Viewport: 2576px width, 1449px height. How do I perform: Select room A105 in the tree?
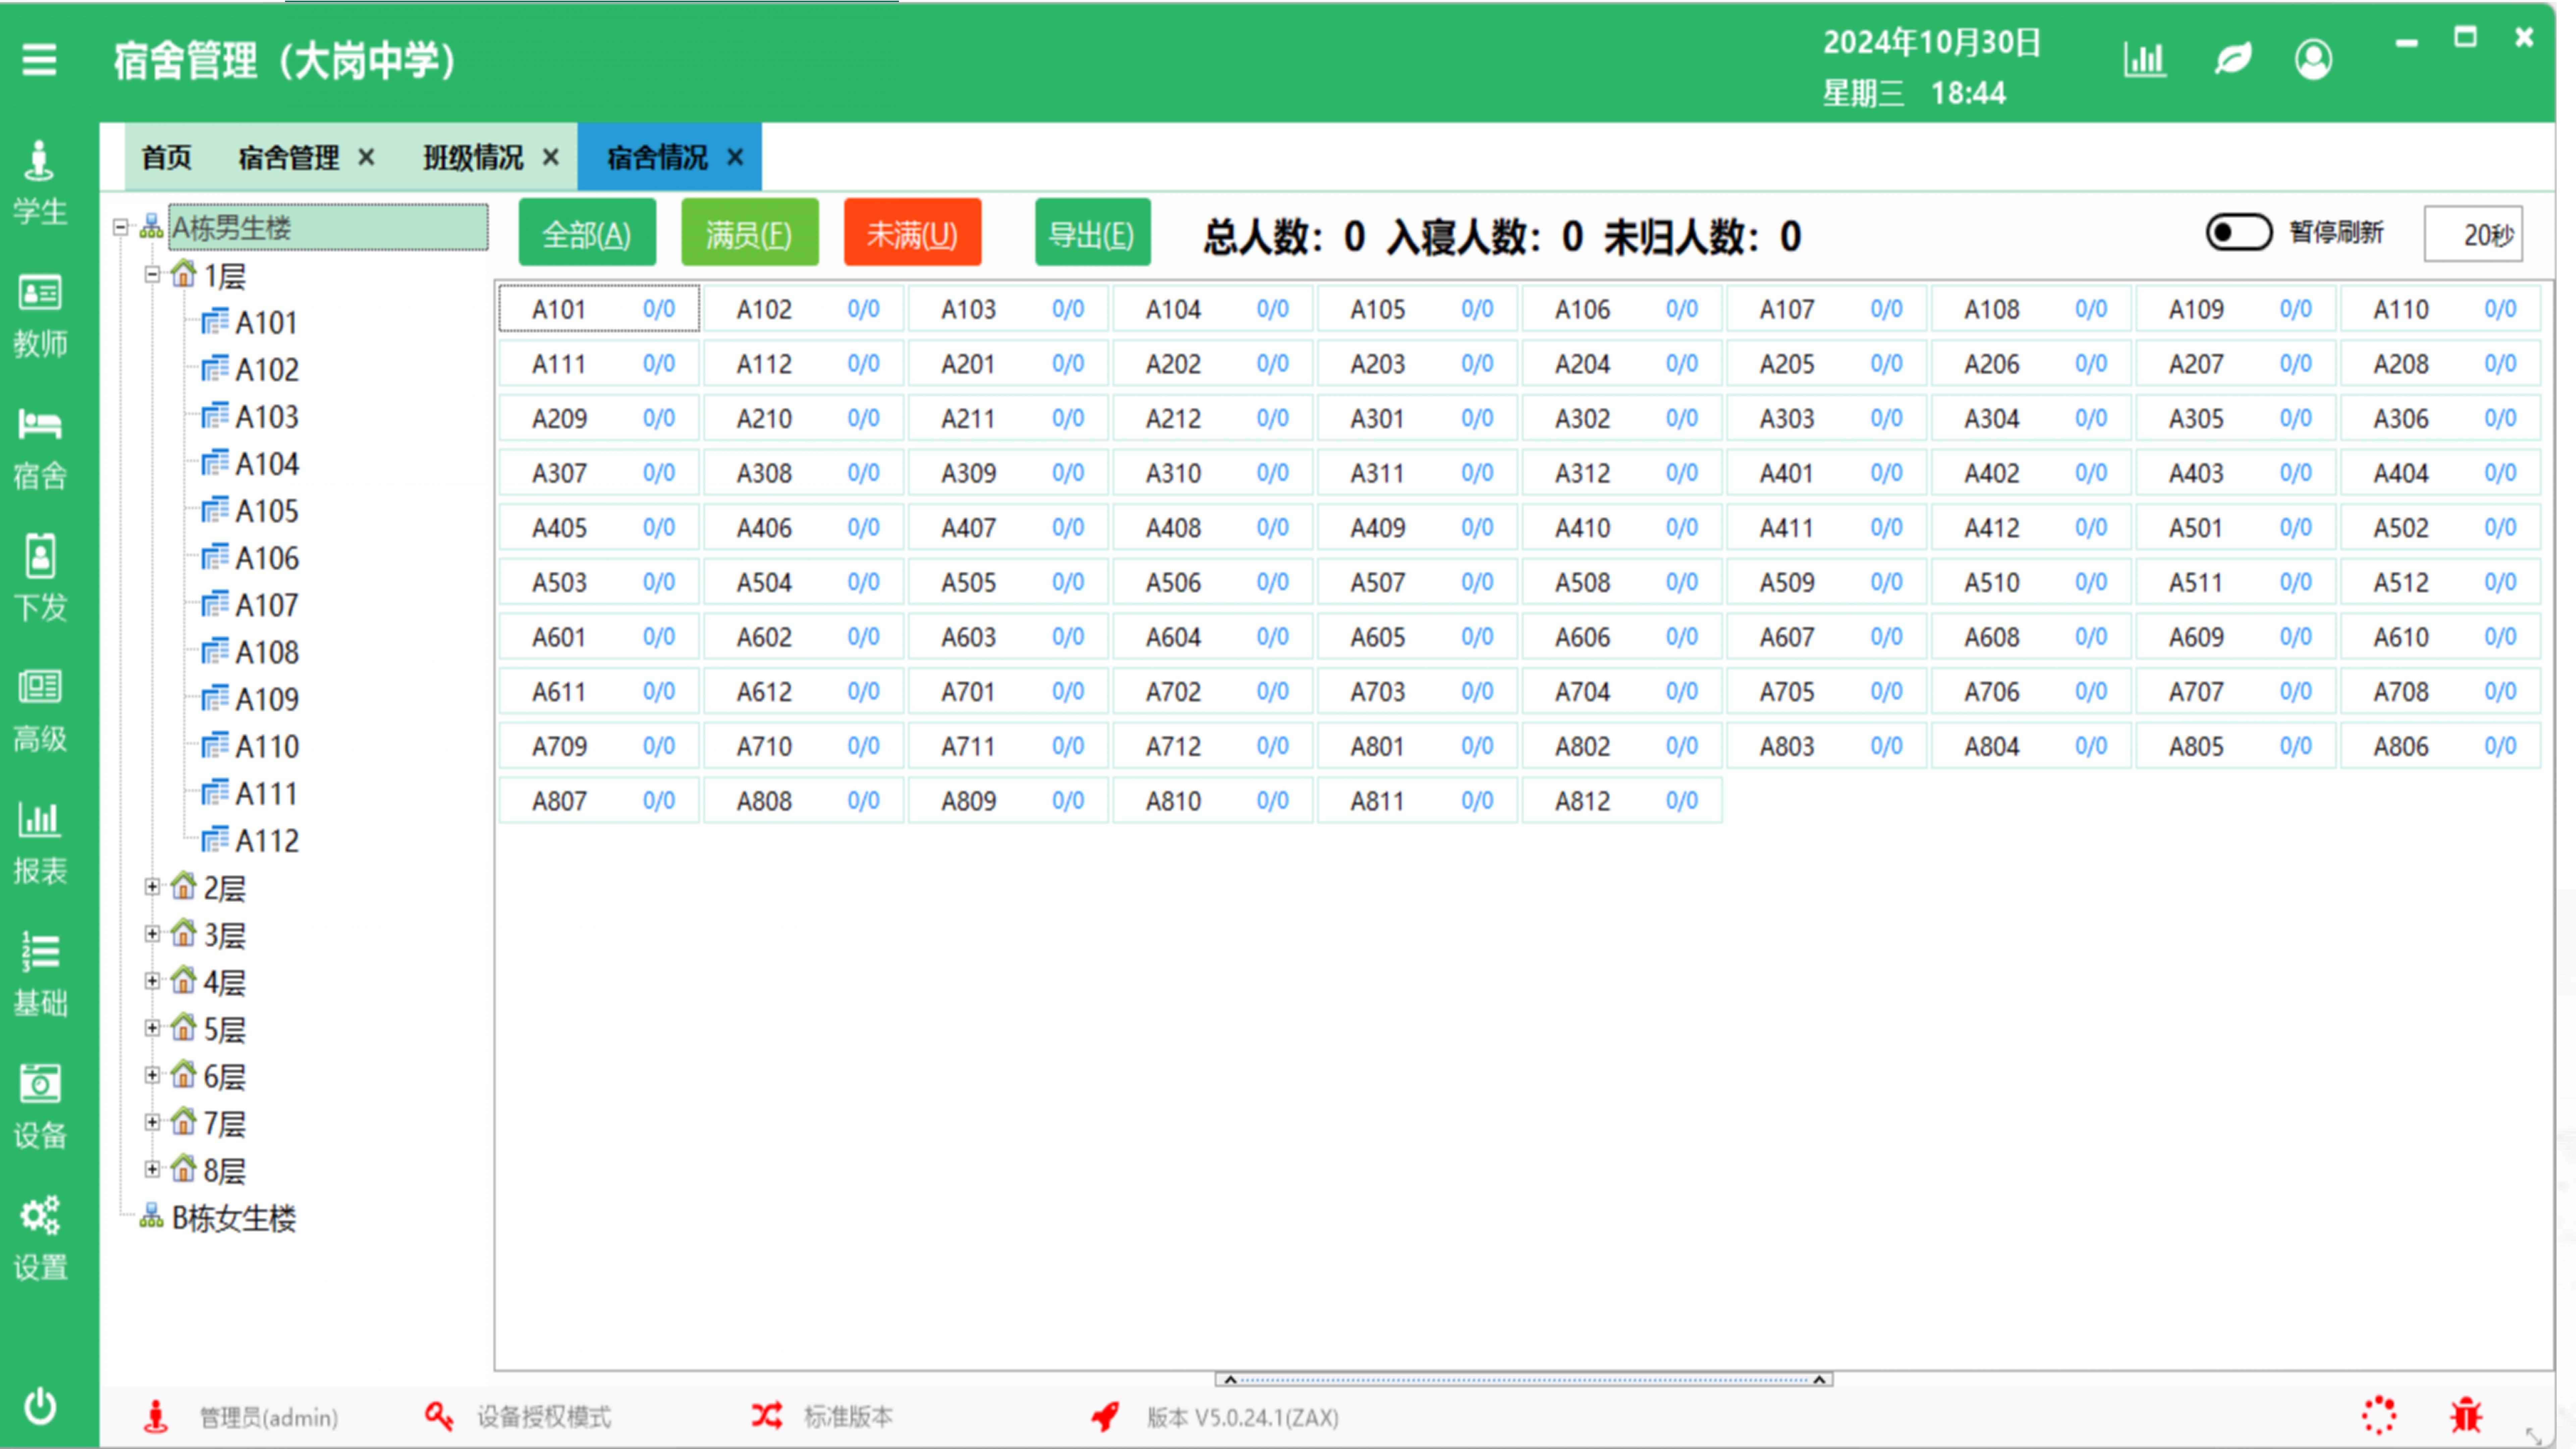pos(267,511)
